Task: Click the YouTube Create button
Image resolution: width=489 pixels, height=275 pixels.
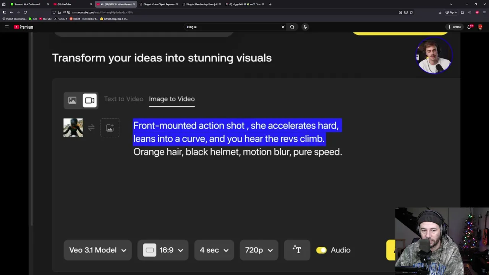Action: point(454,27)
